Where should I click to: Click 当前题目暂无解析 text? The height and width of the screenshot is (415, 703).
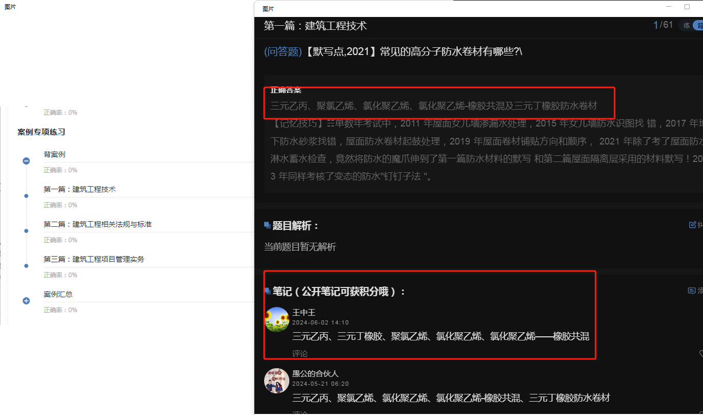pyautogui.click(x=300, y=247)
